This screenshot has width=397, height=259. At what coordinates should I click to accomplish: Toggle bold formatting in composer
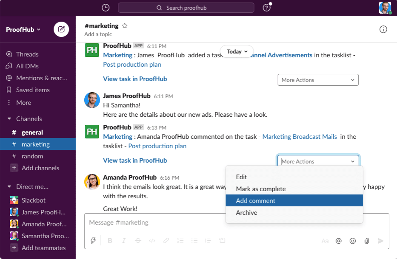(110, 241)
